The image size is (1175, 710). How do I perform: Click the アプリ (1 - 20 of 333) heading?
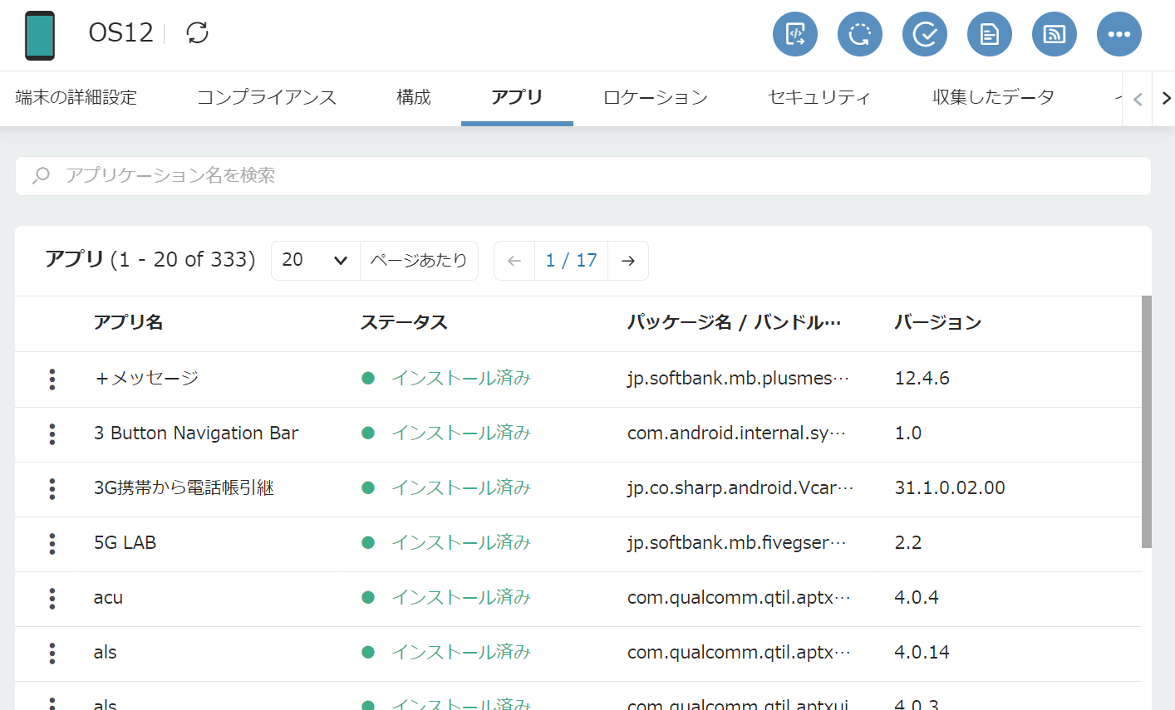(150, 260)
